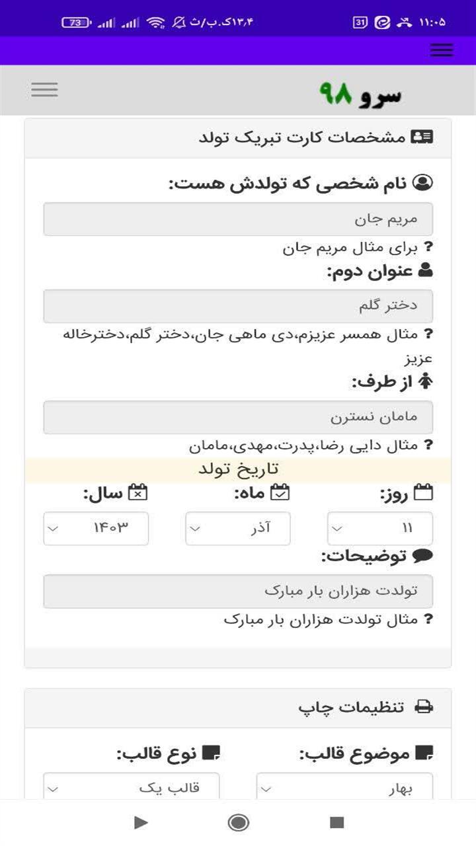
Task: Click the description field showing تولدت هزاران بار مبارک
Action: coord(238,591)
